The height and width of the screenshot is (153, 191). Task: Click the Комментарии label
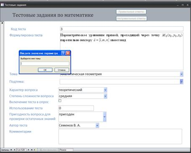point(20,132)
